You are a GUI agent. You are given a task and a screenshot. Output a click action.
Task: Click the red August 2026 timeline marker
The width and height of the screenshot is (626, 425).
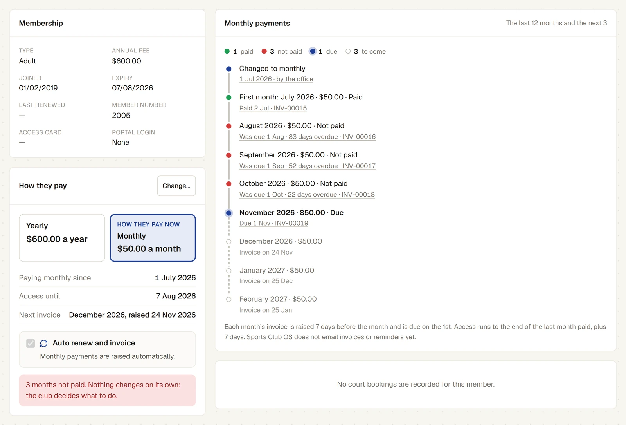click(x=229, y=126)
